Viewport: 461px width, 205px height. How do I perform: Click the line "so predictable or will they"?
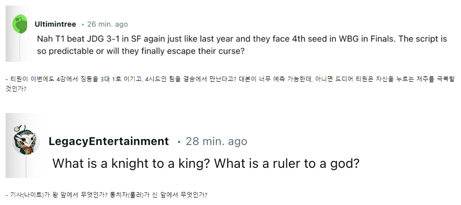141,51
